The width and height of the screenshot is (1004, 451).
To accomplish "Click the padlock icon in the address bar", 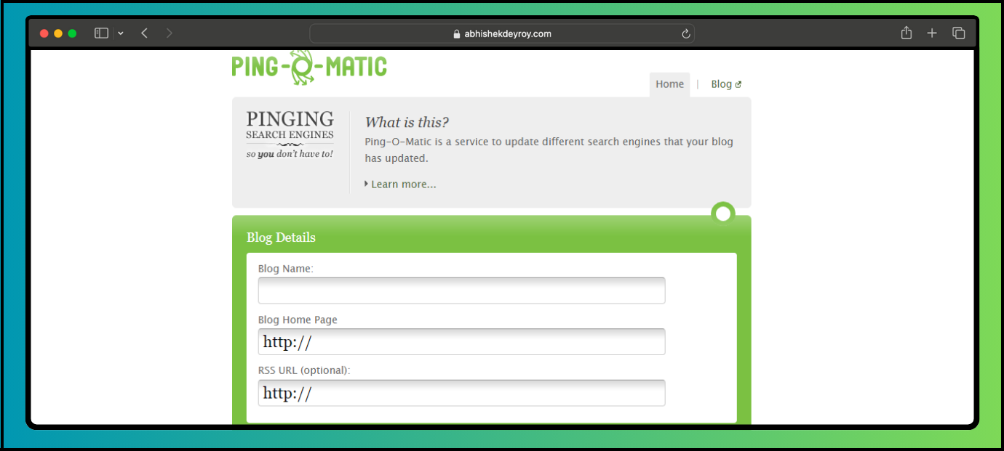I will point(457,33).
